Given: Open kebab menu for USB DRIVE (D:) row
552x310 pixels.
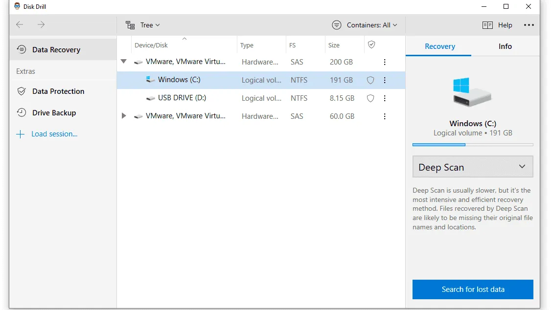Looking at the screenshot, I should click(385, 98).
